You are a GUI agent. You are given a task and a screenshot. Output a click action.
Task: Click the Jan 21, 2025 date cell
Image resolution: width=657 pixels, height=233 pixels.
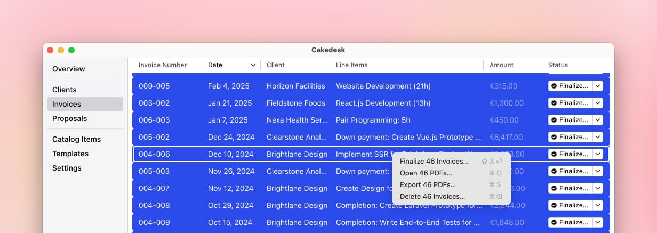(x=230, y=103)
